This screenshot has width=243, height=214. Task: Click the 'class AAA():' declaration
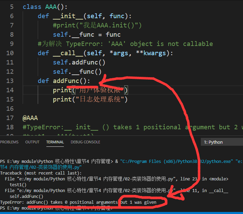click(45, 7)
